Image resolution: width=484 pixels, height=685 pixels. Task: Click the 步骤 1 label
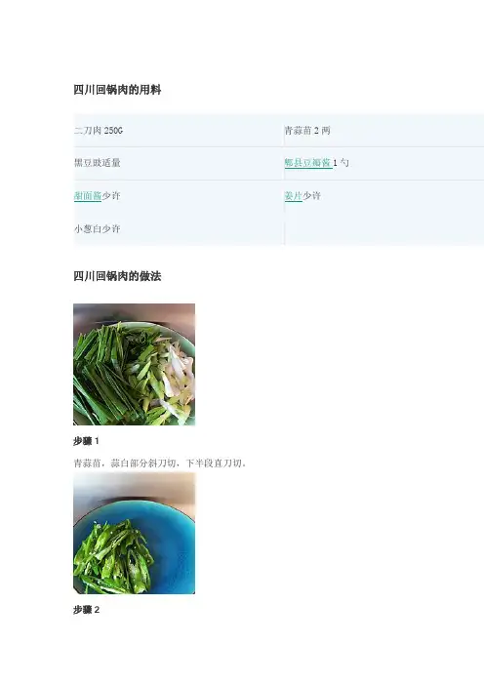click(86, 441)
